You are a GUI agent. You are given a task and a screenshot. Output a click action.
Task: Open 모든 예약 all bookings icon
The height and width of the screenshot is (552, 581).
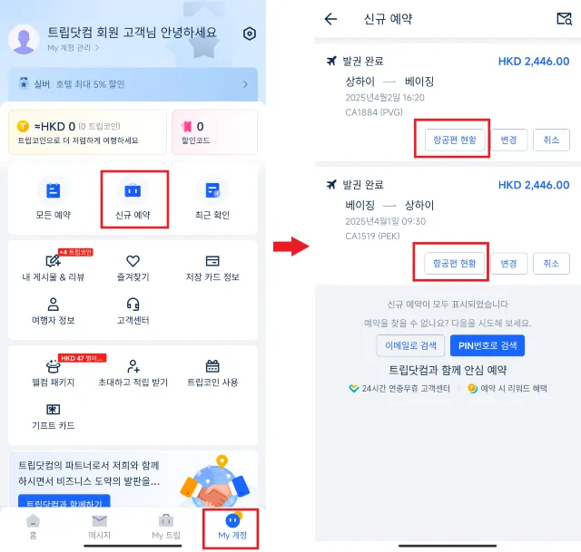[x=53, y=191]
